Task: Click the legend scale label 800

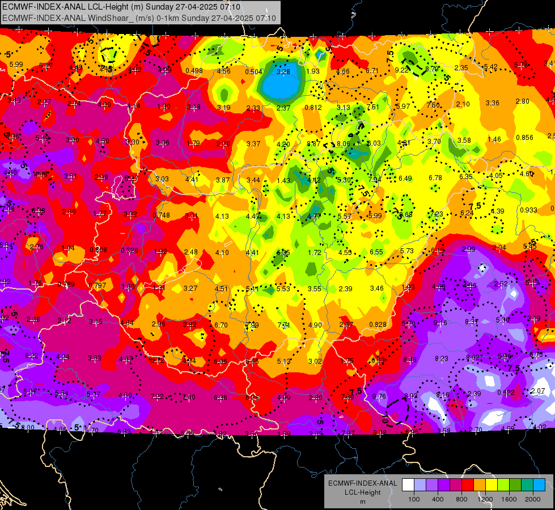Action: [461, 499]
